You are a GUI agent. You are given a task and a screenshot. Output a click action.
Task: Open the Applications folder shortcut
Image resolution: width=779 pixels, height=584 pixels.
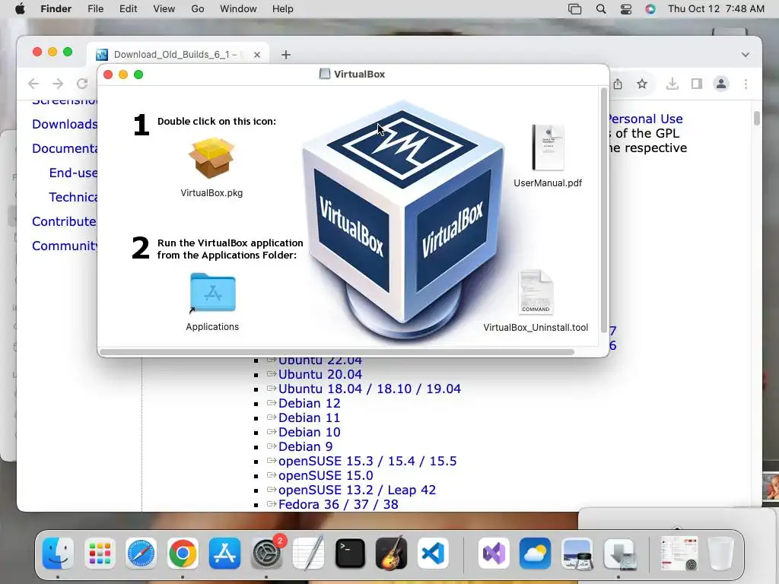coord(213,293)
